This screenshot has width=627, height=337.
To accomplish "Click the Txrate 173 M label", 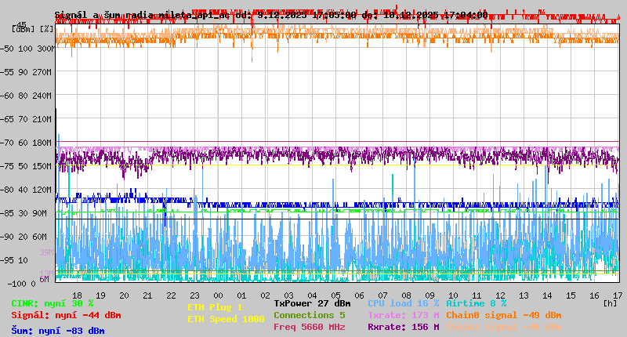I will click(x=404, y=314).
